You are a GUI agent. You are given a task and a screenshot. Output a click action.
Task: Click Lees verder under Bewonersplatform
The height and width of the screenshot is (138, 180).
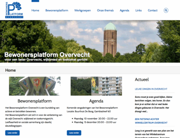click(x=12, y=133)
